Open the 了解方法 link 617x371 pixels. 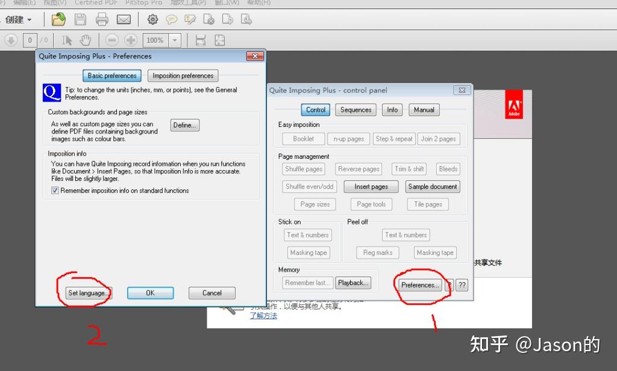pyautogui.click(x=263, y=316)
